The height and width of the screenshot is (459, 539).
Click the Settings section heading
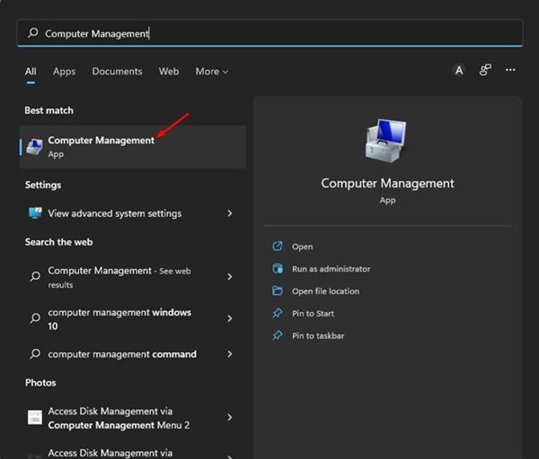point(43,185)
